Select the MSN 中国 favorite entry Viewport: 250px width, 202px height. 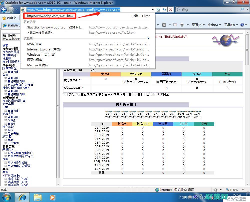pyautogui.click(x=34, y=44)
